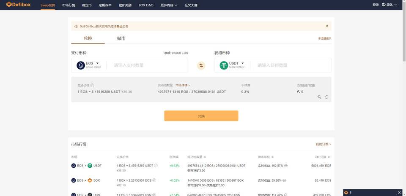The width and height of the screenshot is (406, 196).
Task: Open the 我的订单 link
Action: (x=324, y=144)
